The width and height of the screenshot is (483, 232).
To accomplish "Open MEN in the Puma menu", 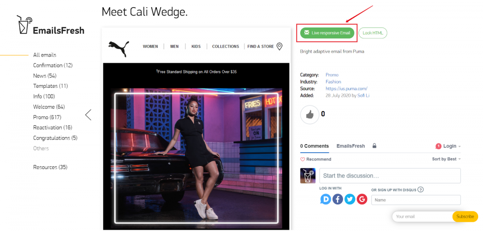I will tap(174, 46).
